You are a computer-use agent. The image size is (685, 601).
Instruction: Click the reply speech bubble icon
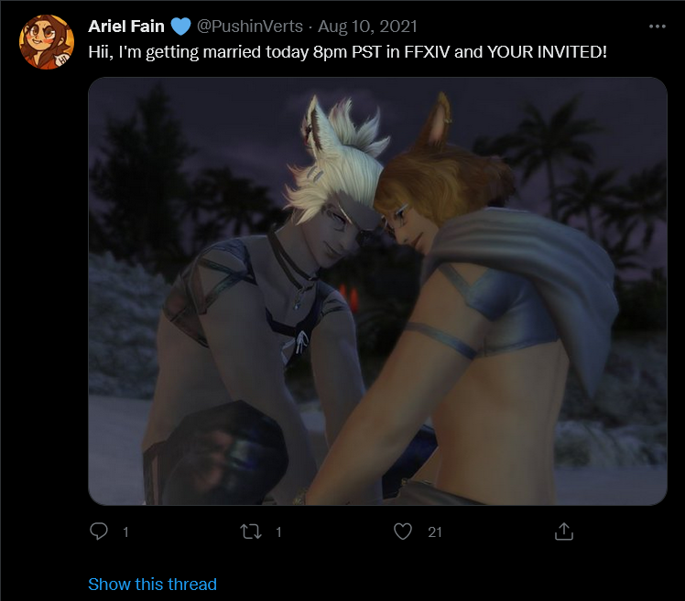pyautogui.click(x=99, y=531)
